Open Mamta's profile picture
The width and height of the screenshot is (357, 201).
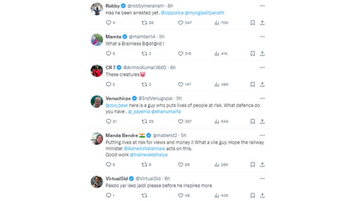coord(97,40)
